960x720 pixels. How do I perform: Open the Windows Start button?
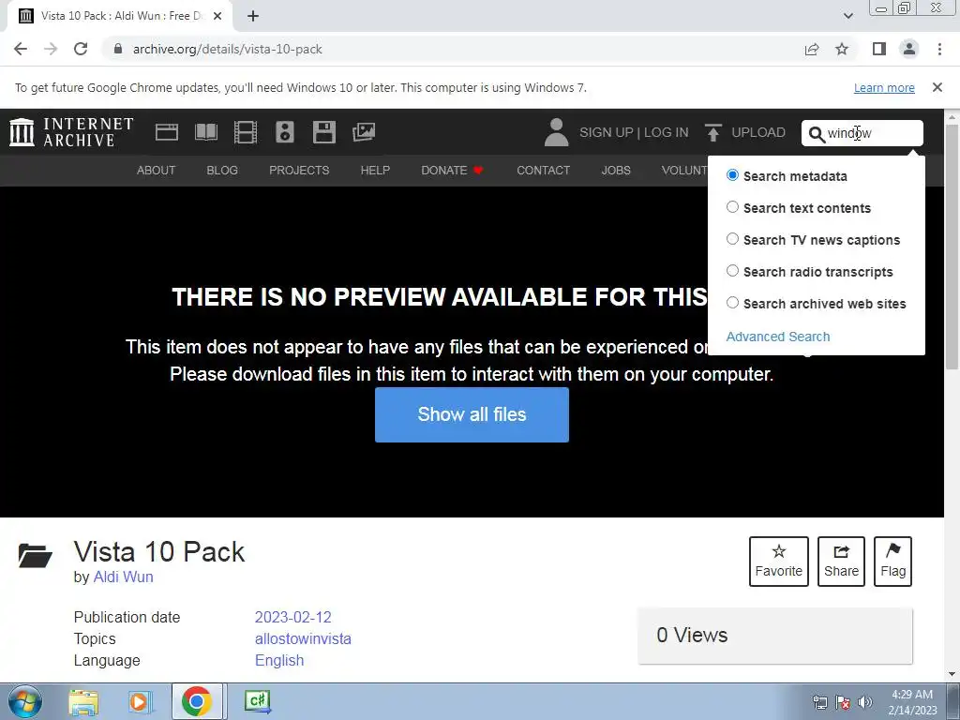tap(24, 701)
